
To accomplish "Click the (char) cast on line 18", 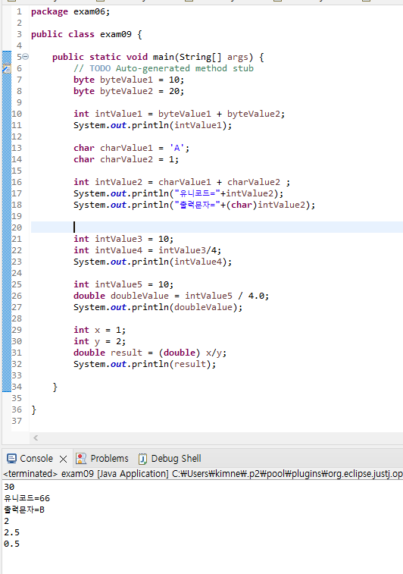I will 242,205.
